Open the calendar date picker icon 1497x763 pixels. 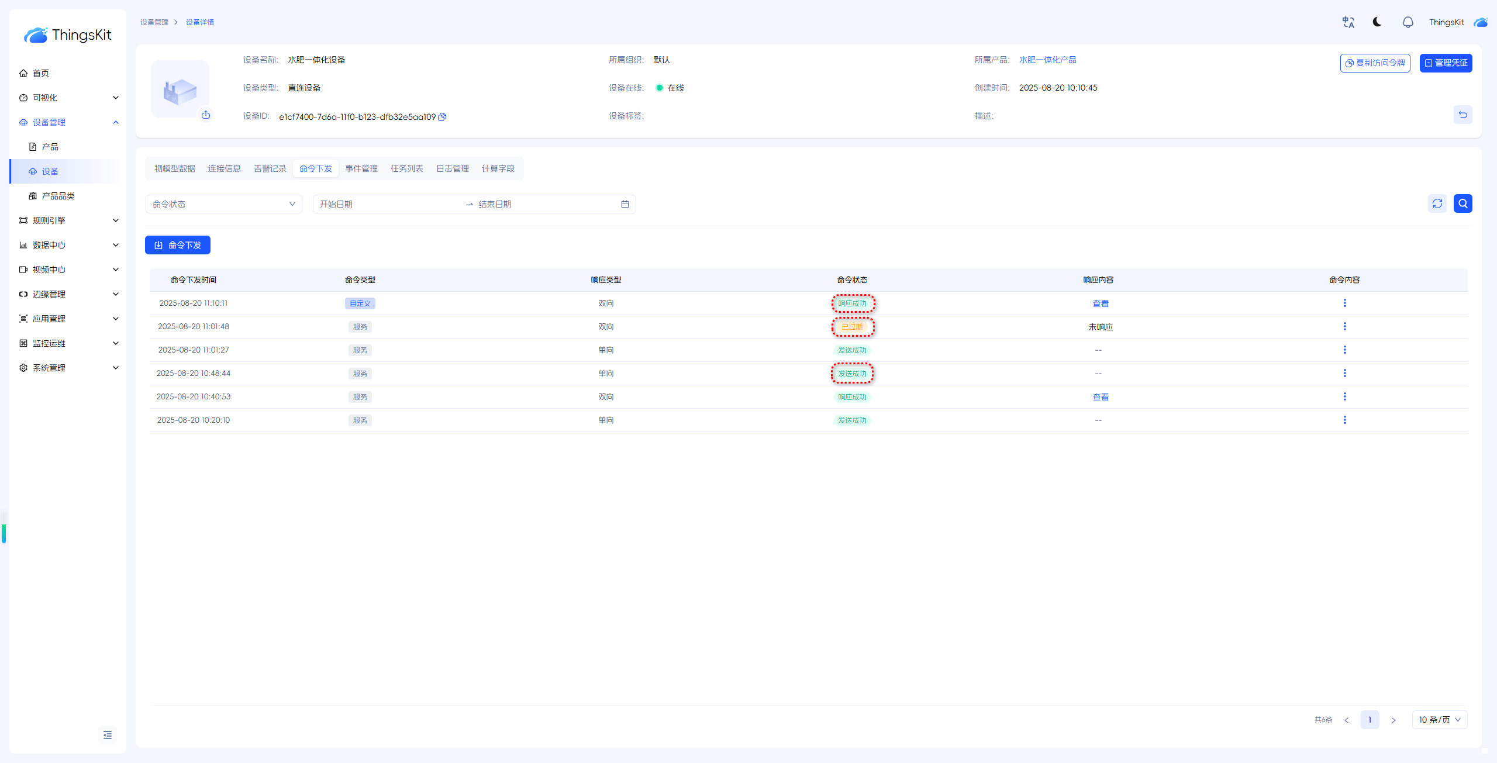625,204
